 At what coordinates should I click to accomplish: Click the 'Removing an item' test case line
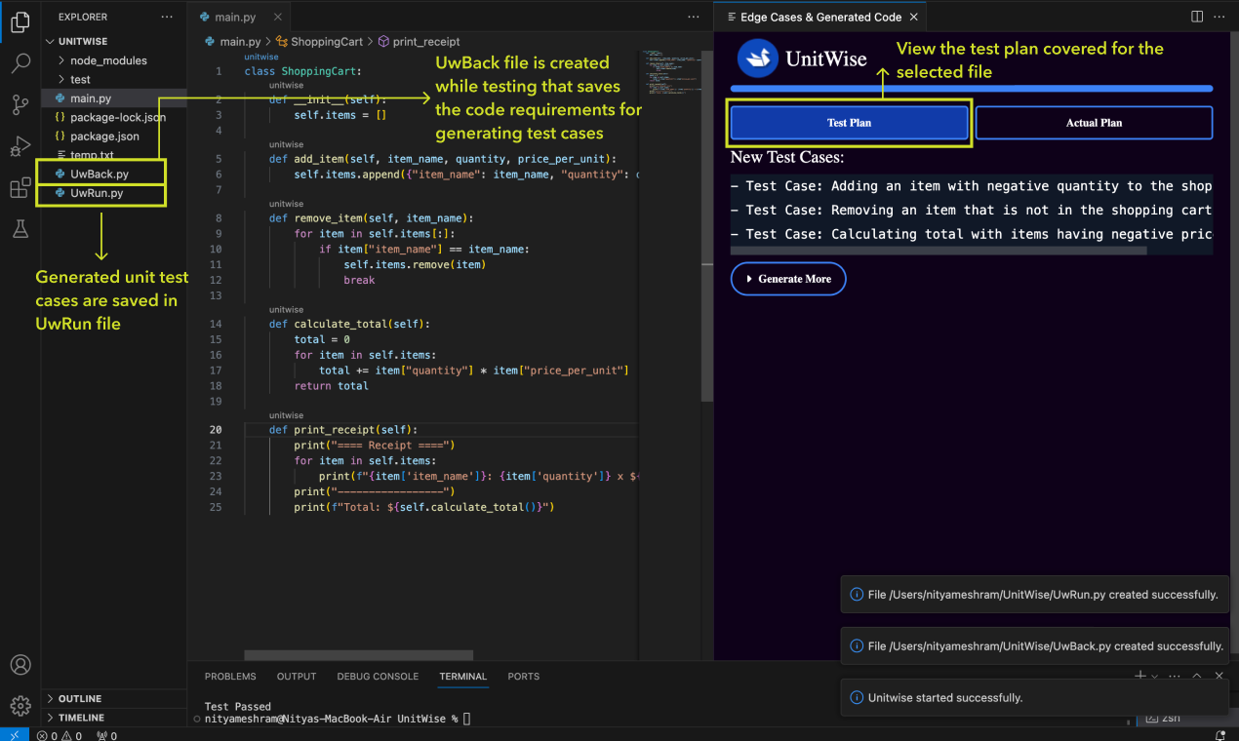tap(971, 210)
